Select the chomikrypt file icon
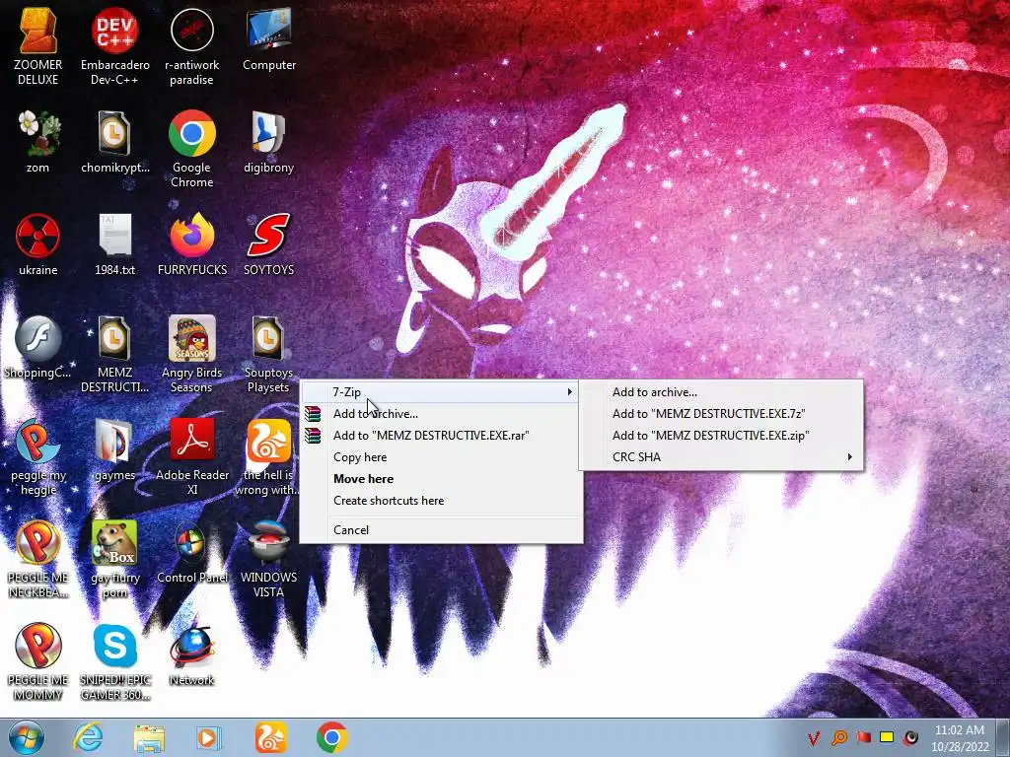This screenshot has height=757, width=1010. [114, 142]
